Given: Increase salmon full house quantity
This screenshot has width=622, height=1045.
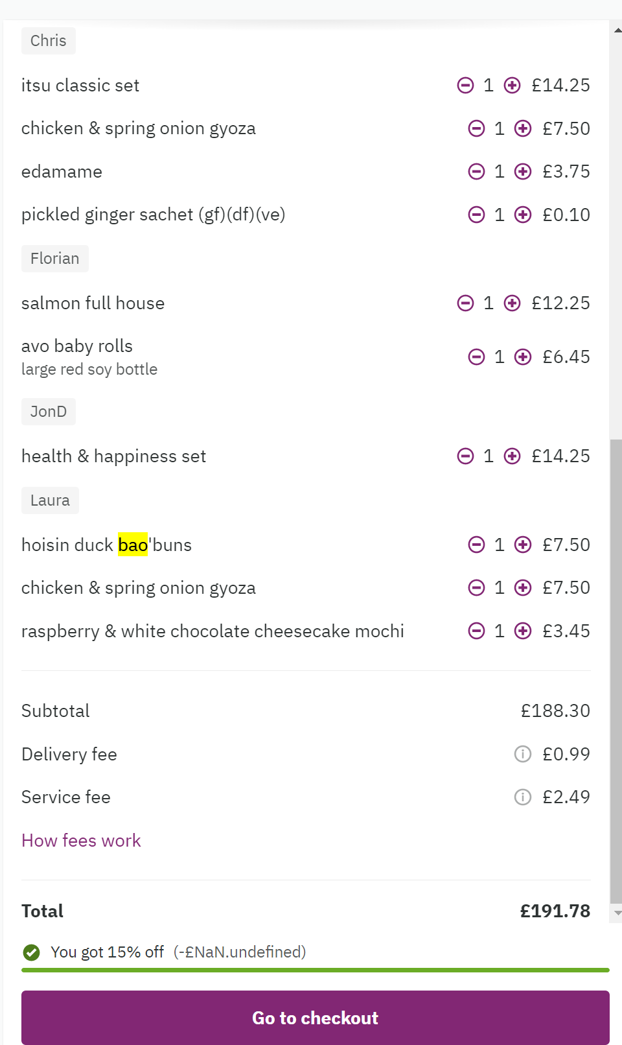Looking at the screenshot, I should [x=512, y=303].
